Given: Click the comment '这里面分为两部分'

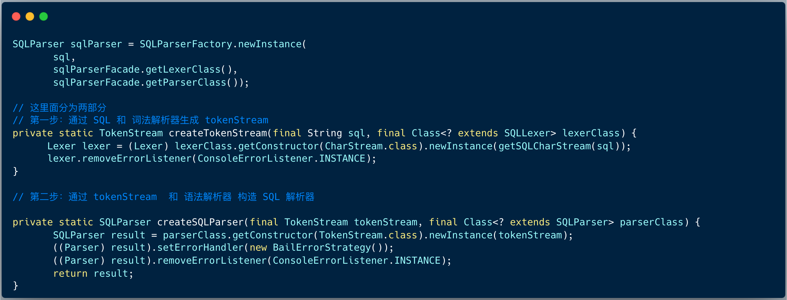Looking at the screenshot, I should pos(68,108).
